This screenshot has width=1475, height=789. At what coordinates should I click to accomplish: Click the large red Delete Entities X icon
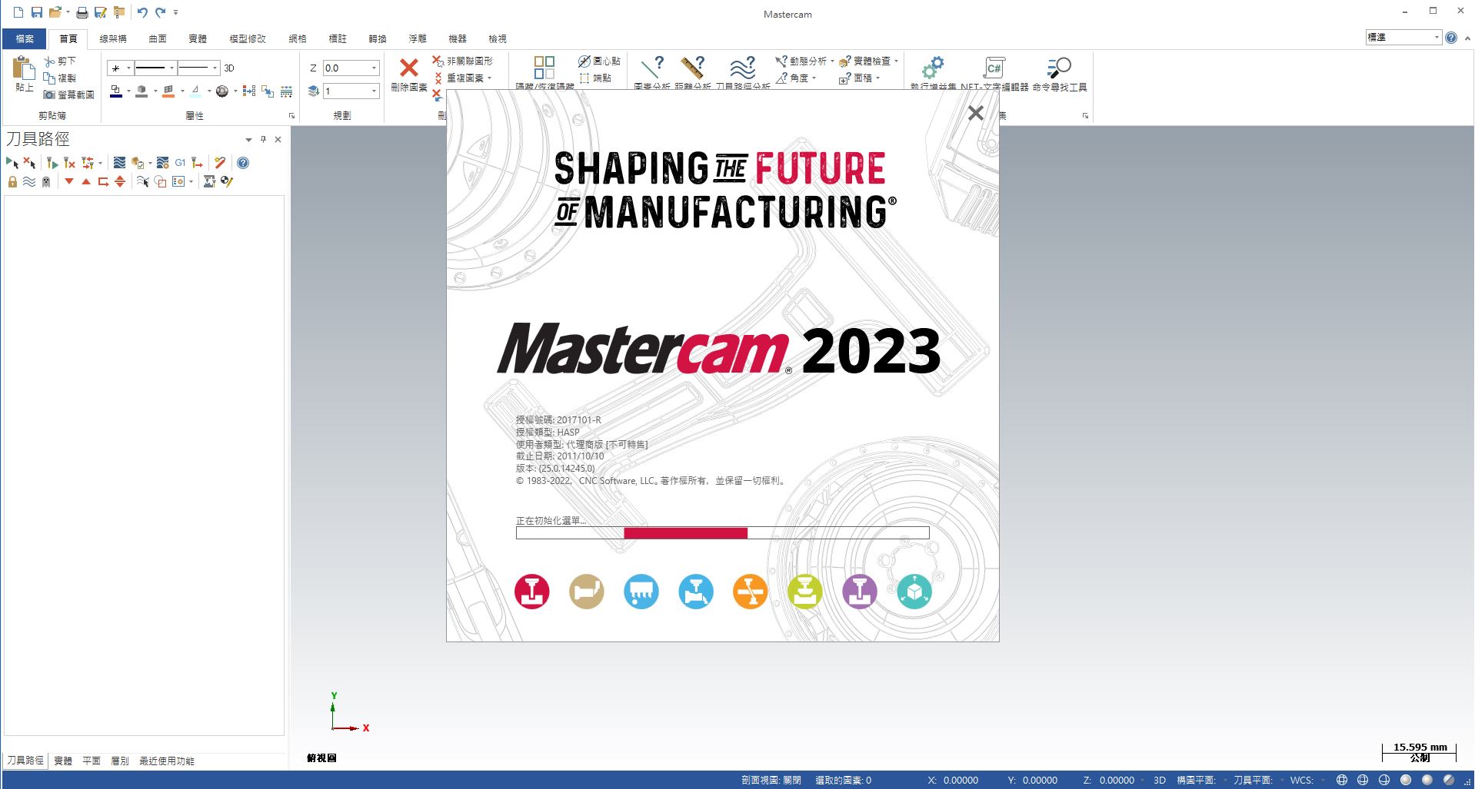click(x=408, y=68)
